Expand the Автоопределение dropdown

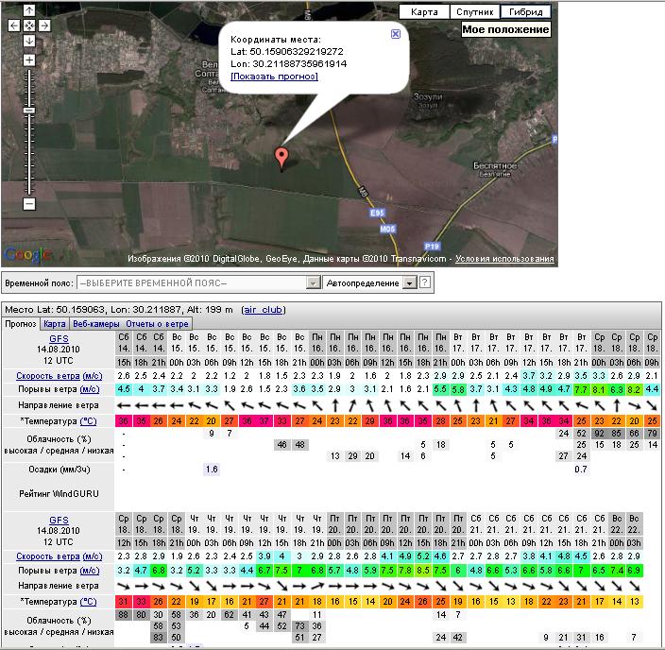pyautogui.click(x=370, y=282)
